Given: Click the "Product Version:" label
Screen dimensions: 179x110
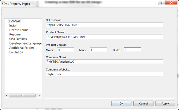Looking at the screenshot, I should pos(56,45).
